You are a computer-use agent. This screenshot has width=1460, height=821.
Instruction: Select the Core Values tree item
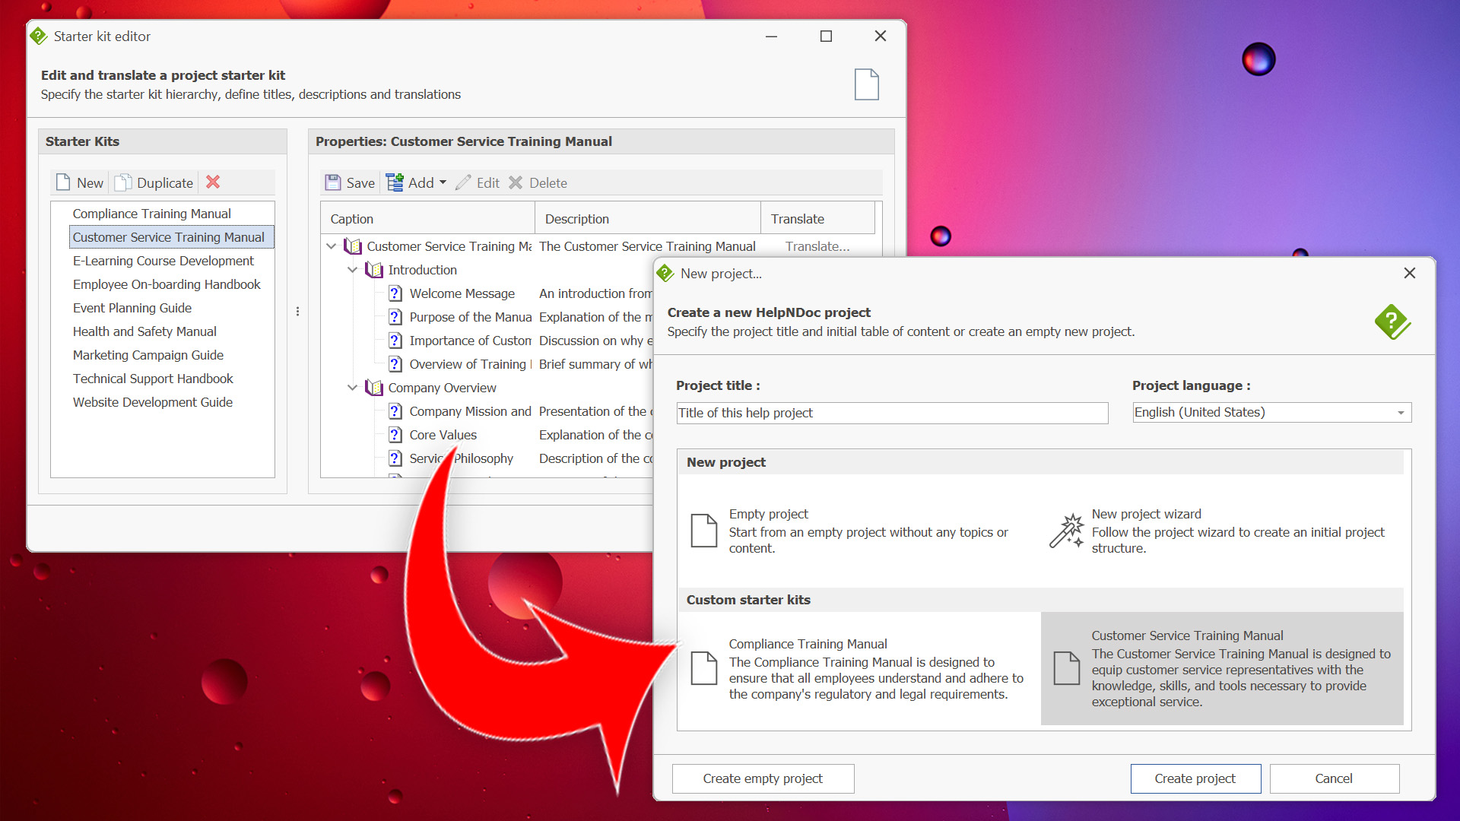pyautogui.click(x=443, y=435)
